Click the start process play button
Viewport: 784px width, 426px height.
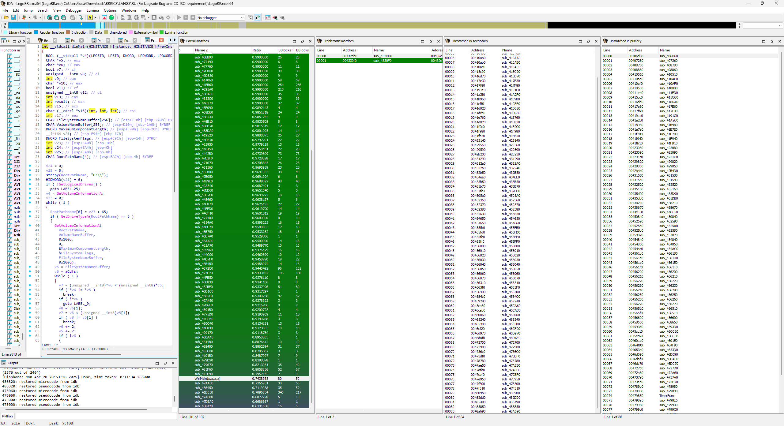point(179,18)
